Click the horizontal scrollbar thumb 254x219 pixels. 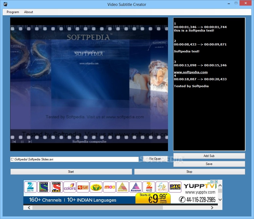(98, 208)
